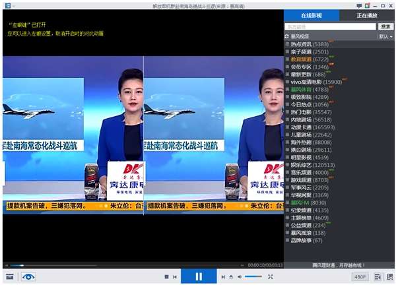This screenshot has height=285, width=396.
Task: Toggle the left-eye mode icon
Action: 28,276
